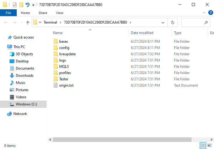Open Desktop in navigation pane
Viewport: 214px width, 149px height.
pyautogui.click(x=22, y=61)
